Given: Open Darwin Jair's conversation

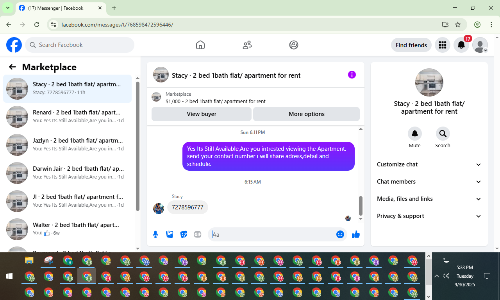Looking at the screenshot, I should 68,173.
